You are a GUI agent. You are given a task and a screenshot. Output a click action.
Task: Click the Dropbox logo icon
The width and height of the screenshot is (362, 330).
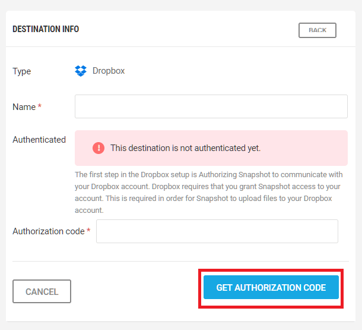point(81,71)
